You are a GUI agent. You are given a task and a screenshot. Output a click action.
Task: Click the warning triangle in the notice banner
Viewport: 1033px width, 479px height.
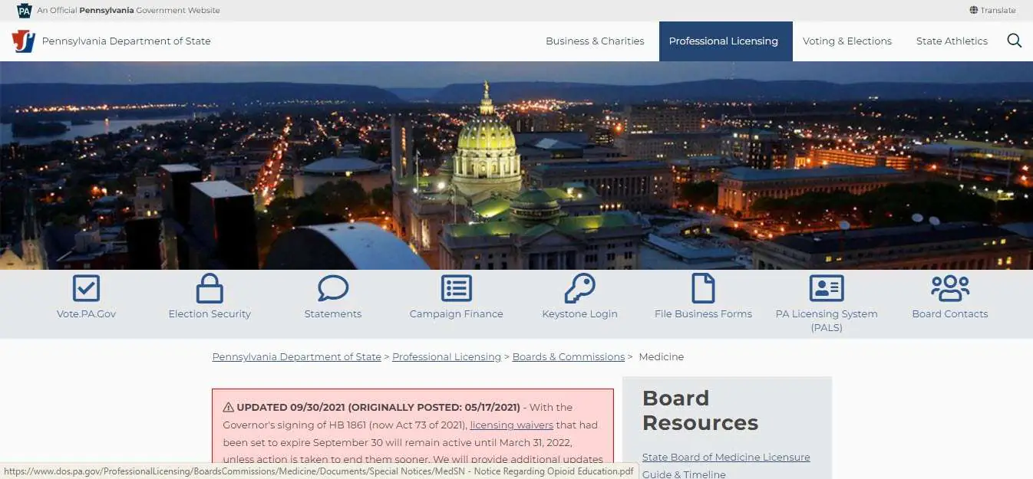point(229,407)
